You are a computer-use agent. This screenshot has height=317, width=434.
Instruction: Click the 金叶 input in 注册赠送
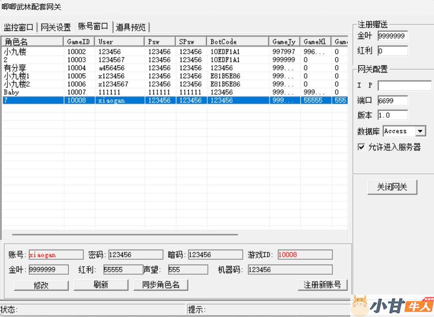pos(393,36)
